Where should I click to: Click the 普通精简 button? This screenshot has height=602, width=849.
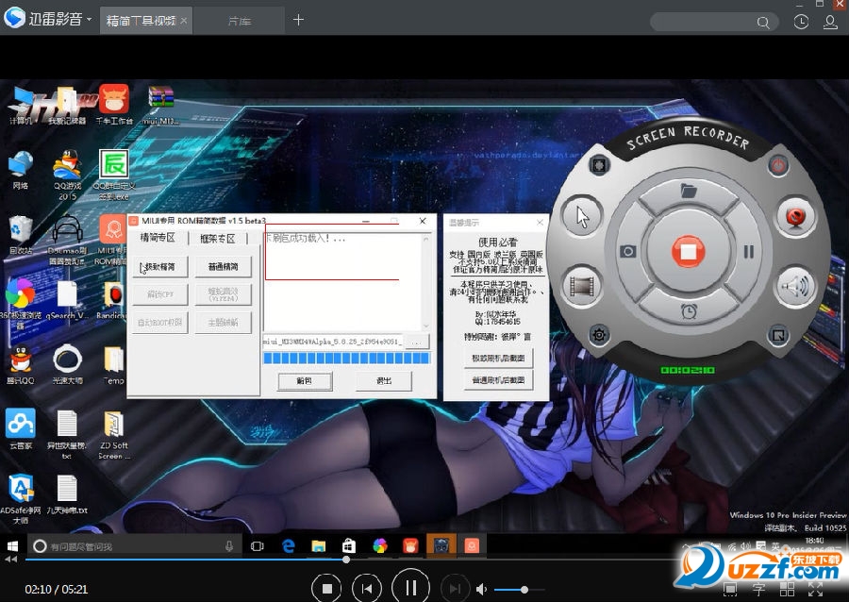[x=223, y=267]
